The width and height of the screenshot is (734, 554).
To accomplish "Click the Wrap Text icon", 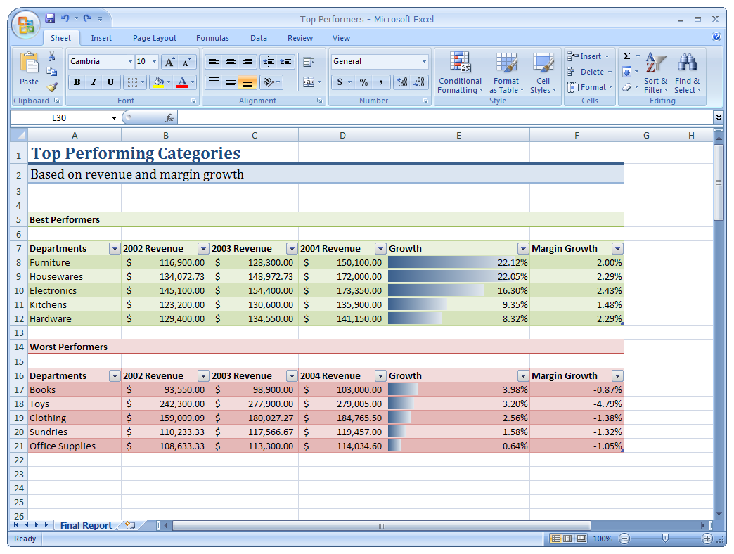I will [x=309, y=62].
